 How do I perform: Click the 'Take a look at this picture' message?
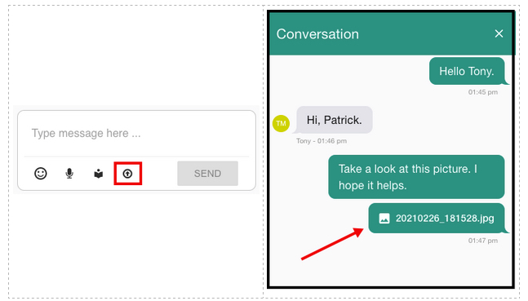[416, 177]
